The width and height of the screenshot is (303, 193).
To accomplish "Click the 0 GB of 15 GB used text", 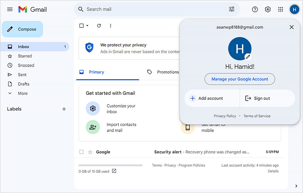I will (x=94, y=171).
